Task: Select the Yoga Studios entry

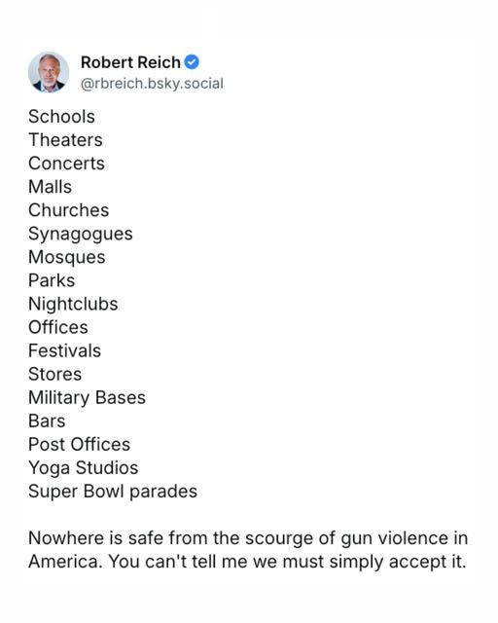Action: pos(84,468)
